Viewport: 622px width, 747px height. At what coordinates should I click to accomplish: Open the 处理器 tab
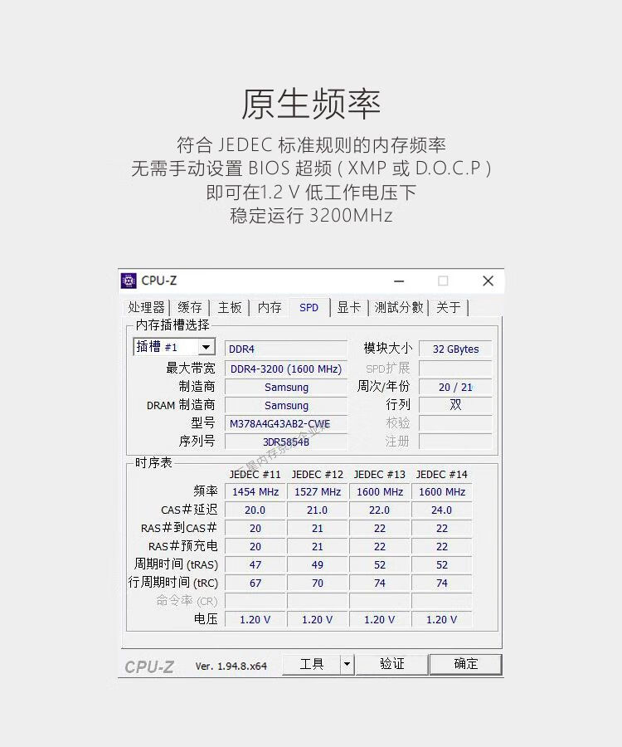[x=146, y=307]
